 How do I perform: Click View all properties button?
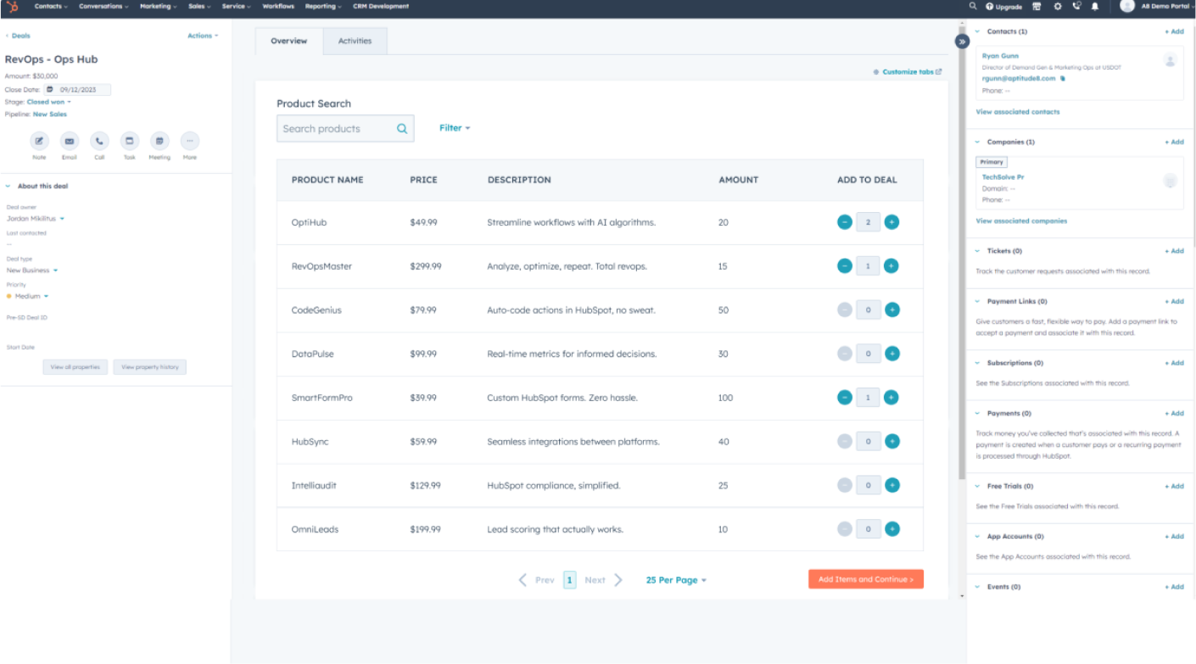(75, 367)
